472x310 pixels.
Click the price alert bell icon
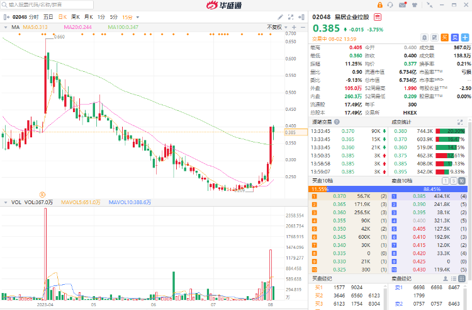click(424, 38)
